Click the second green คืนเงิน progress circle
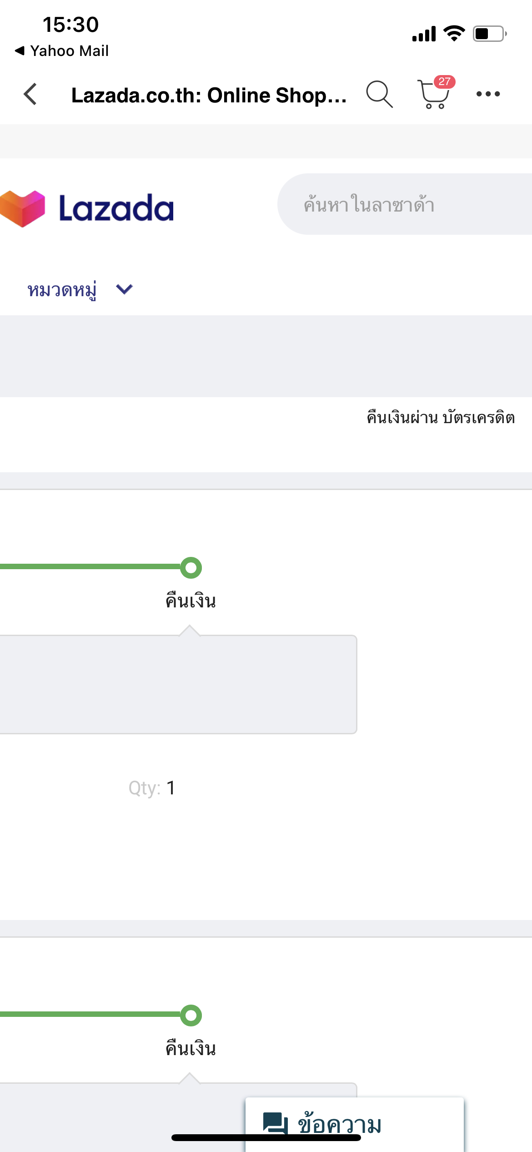Screen dimensions: 532x1152 coord(191,1015)
